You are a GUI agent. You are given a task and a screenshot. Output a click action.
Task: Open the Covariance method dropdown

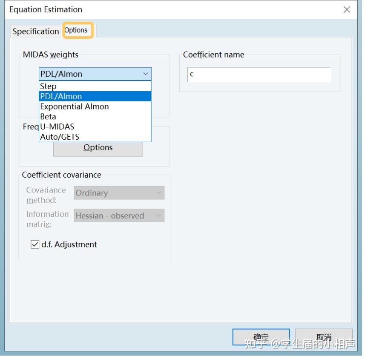119,193
